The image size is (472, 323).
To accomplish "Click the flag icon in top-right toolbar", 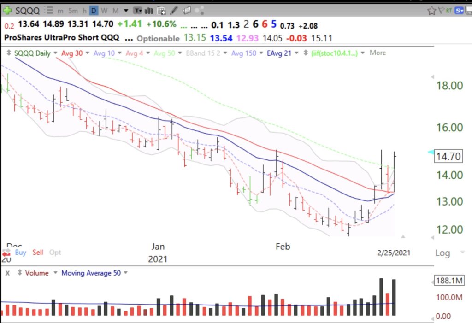I will tap(440, 10).
